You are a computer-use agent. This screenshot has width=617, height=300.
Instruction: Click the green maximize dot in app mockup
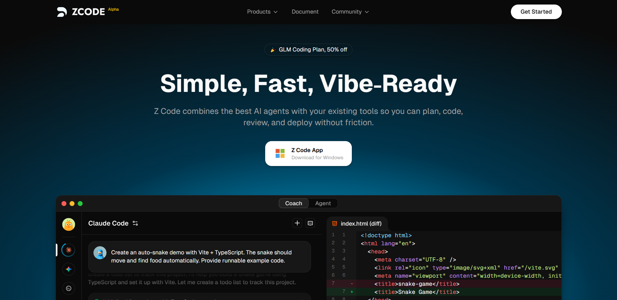click(x=80, y=204)
